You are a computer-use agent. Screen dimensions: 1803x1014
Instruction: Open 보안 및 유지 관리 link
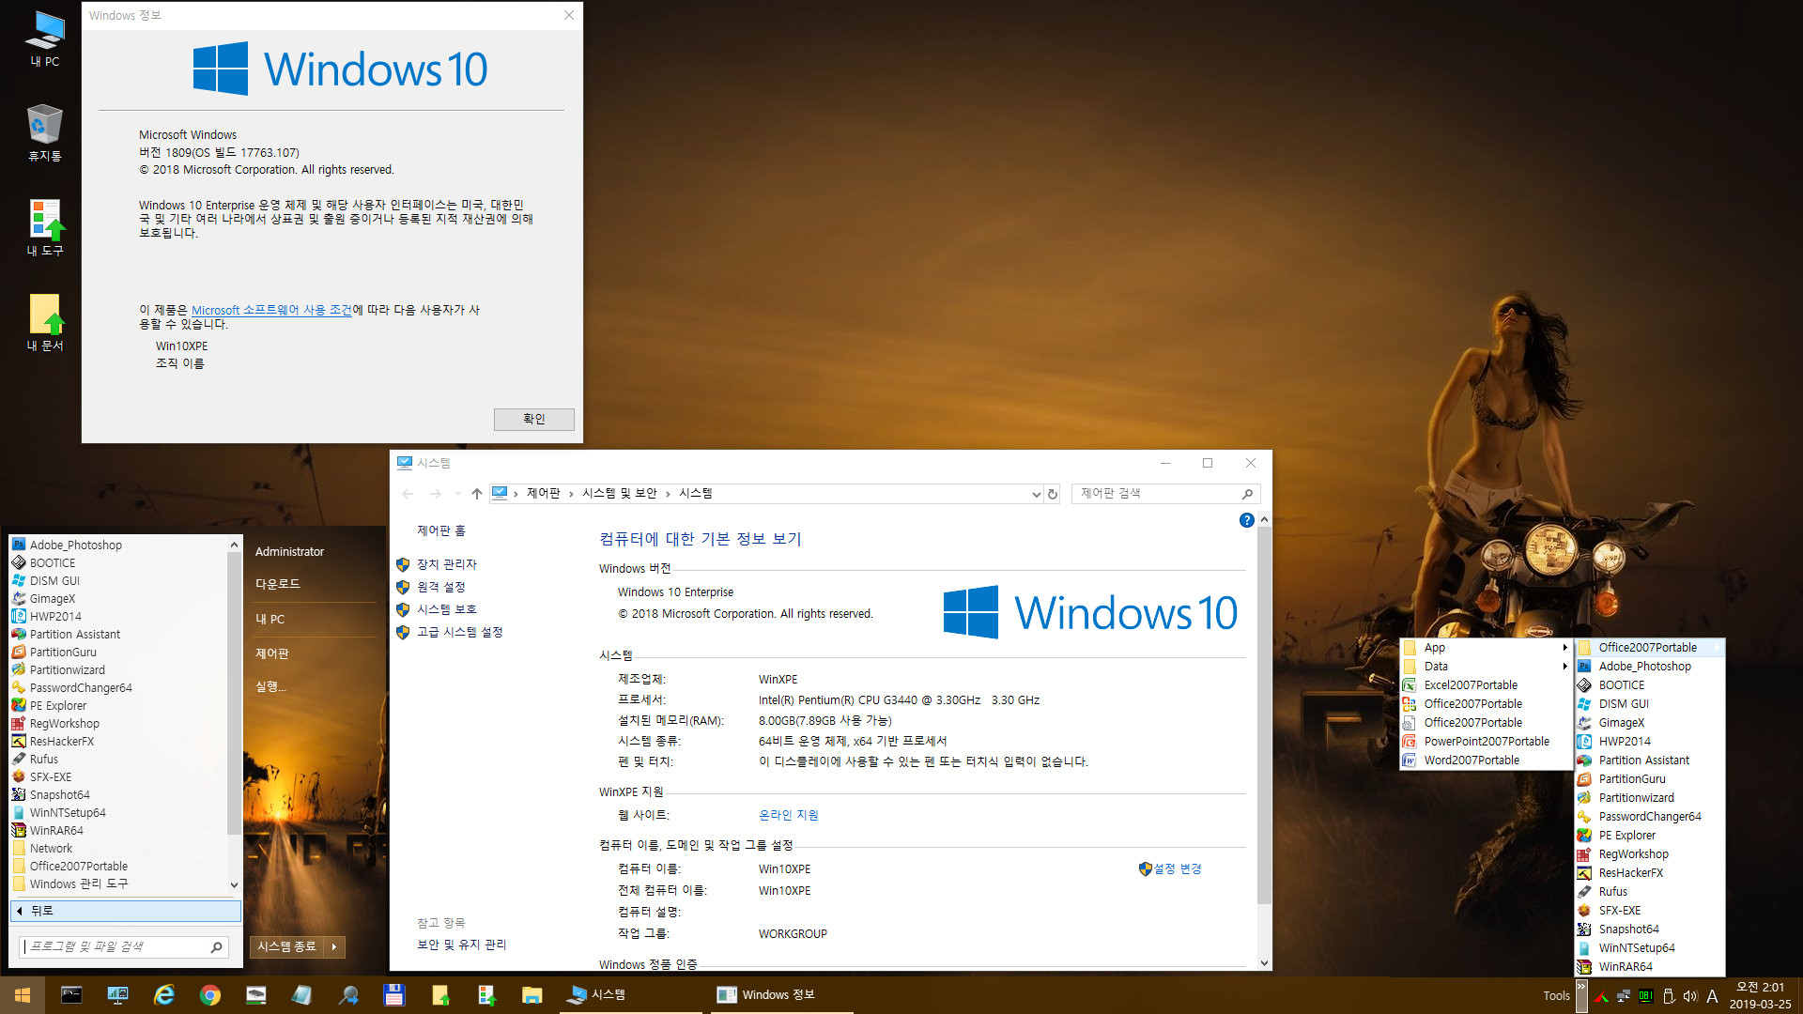point(461,945)
